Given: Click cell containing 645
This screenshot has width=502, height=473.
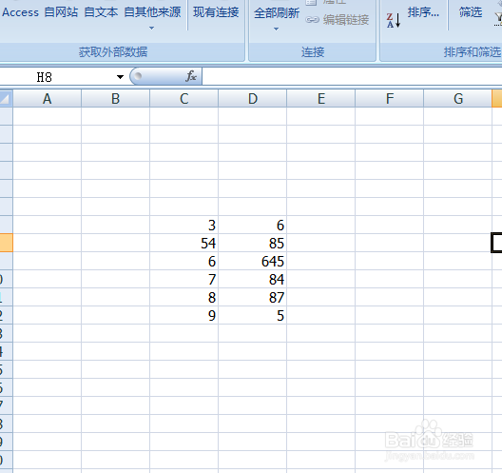Looking at the screenshot, I should click(x=253, y=261).
